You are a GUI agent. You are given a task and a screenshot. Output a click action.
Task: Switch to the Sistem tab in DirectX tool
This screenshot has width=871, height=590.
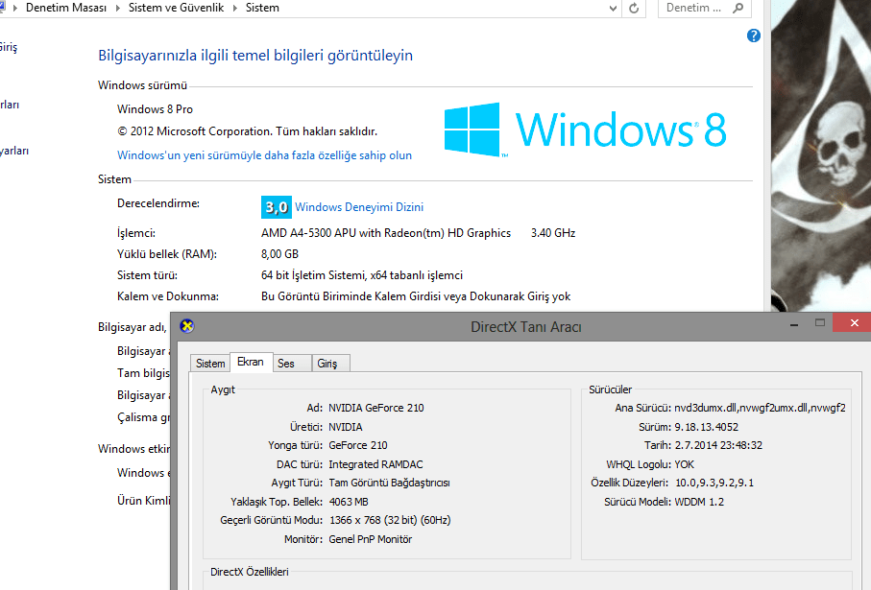[210, 364]
